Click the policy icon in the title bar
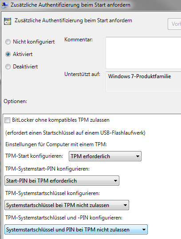 [x=4, y=5]
